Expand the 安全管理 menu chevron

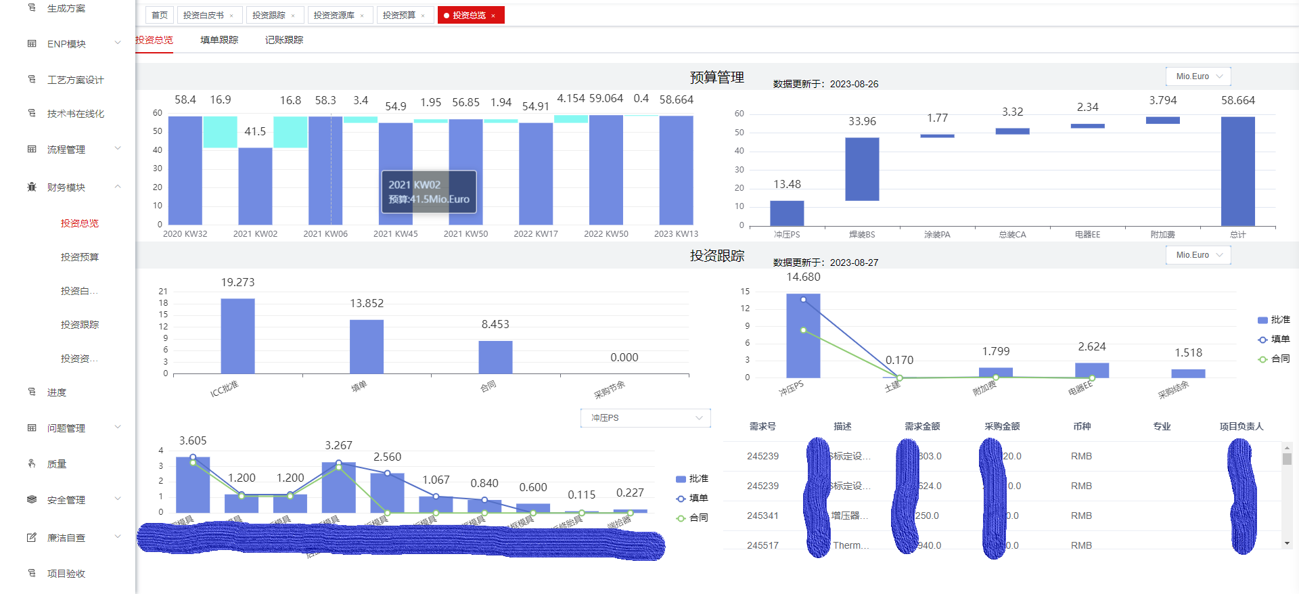coord(118,499)
